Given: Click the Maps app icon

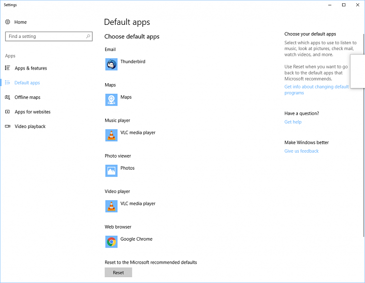Looking at the screenshot, I should pyautogui.click(x=111, y=100).
